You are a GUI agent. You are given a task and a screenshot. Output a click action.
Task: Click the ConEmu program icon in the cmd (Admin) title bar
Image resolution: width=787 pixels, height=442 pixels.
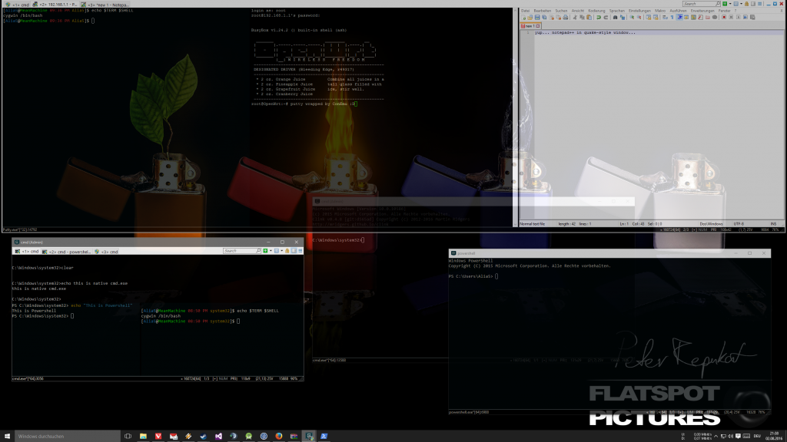pyautogui.click(x=17, y=242)
